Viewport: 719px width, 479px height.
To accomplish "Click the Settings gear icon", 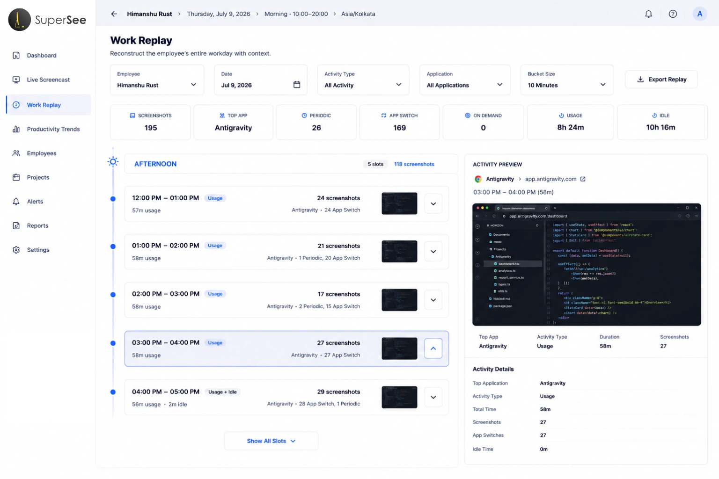I will (16, 250).
